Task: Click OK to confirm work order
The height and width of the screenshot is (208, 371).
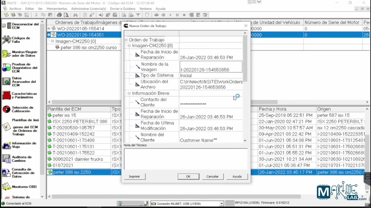Action: (188, 177)
